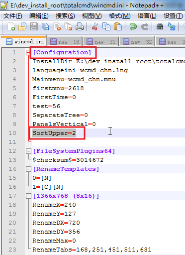Open the 语言(L) menu

click(x=147, y=16)
